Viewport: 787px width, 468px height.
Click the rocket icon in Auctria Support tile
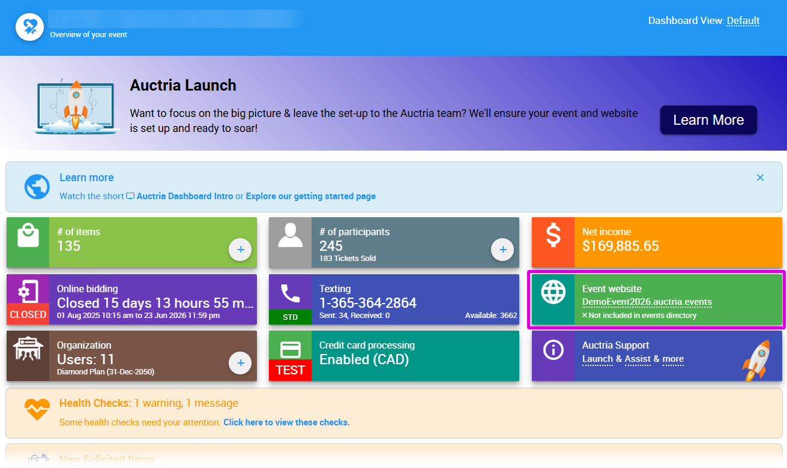[756, 360]
